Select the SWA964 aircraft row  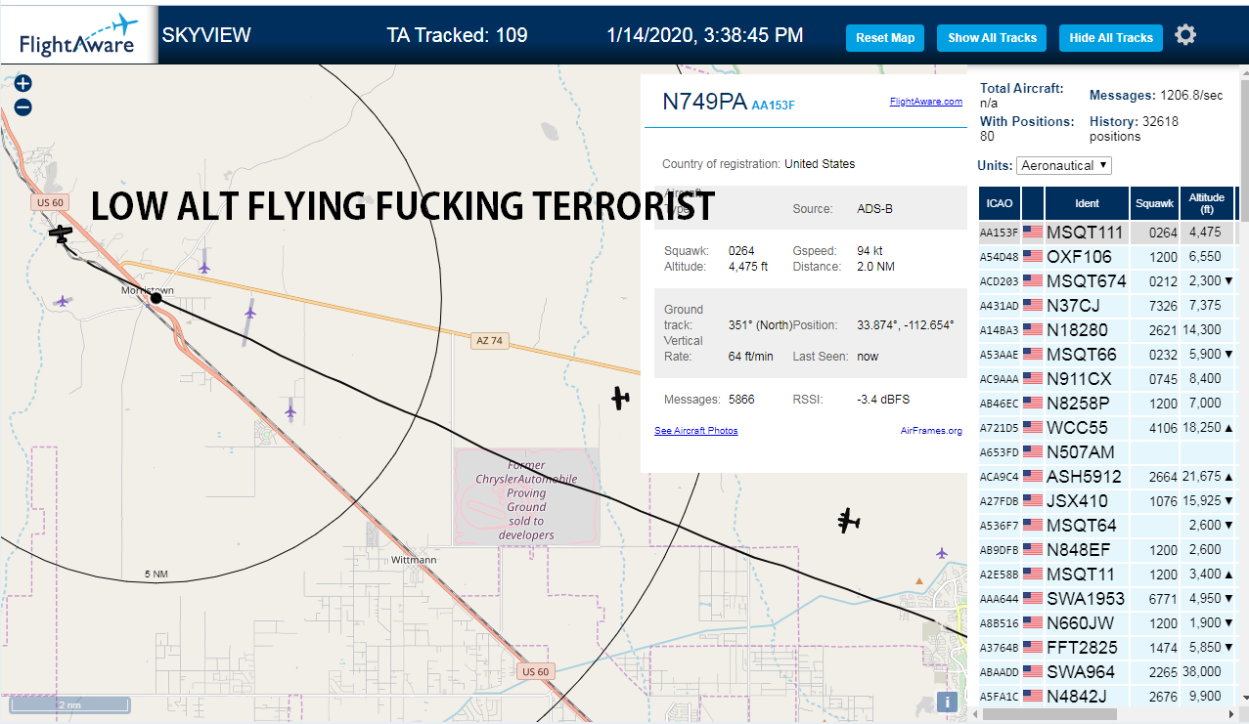tap(1107, 672)
